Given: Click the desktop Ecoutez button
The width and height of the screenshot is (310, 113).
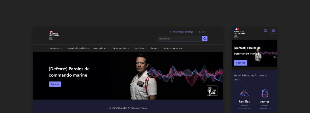Looking at the screenshot, I should [55, 84].
